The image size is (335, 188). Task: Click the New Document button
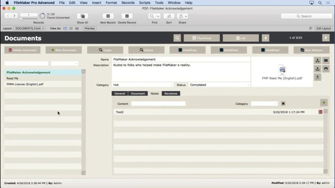click(x=64, y=50)
